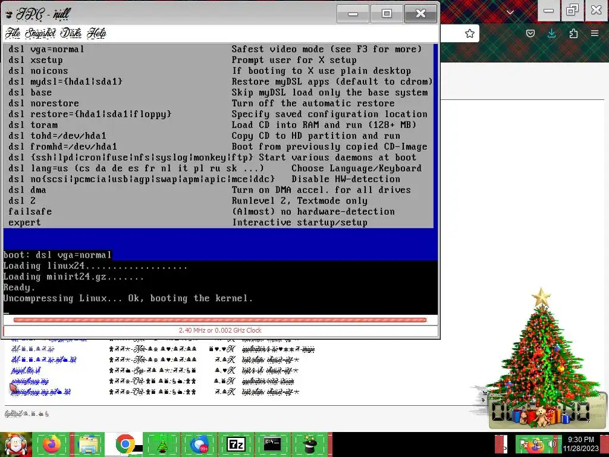Click the 'Ready.' line in the emulator
Screen dimensions: 609x457
pyautogui.click(x=19, y=287)
